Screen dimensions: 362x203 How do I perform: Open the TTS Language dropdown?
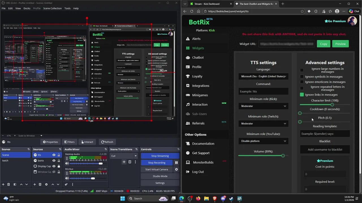263,76
